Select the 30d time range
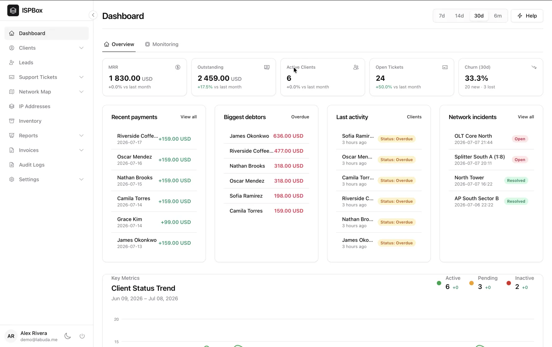Screen dimensions: 552x347 [x=479, y=16]
